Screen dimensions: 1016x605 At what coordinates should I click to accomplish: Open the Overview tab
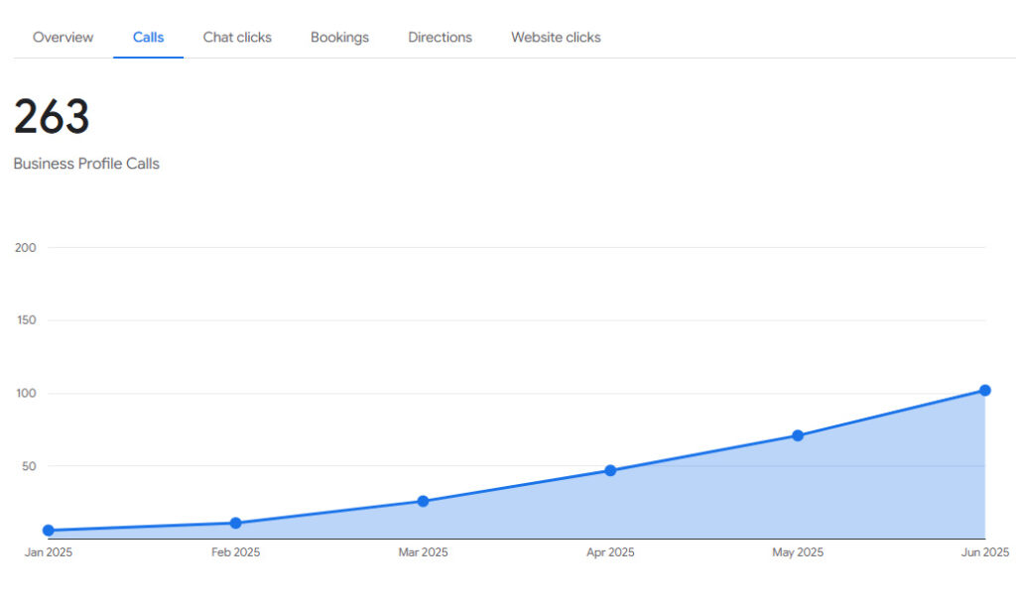click(x=63, y=38)
